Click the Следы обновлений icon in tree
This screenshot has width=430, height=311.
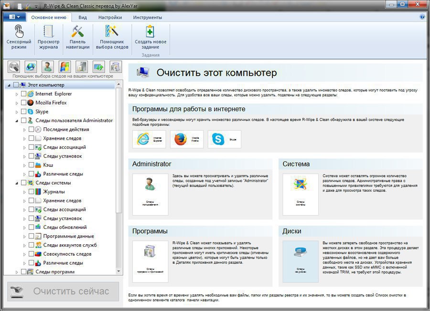[x=38, y=227]
